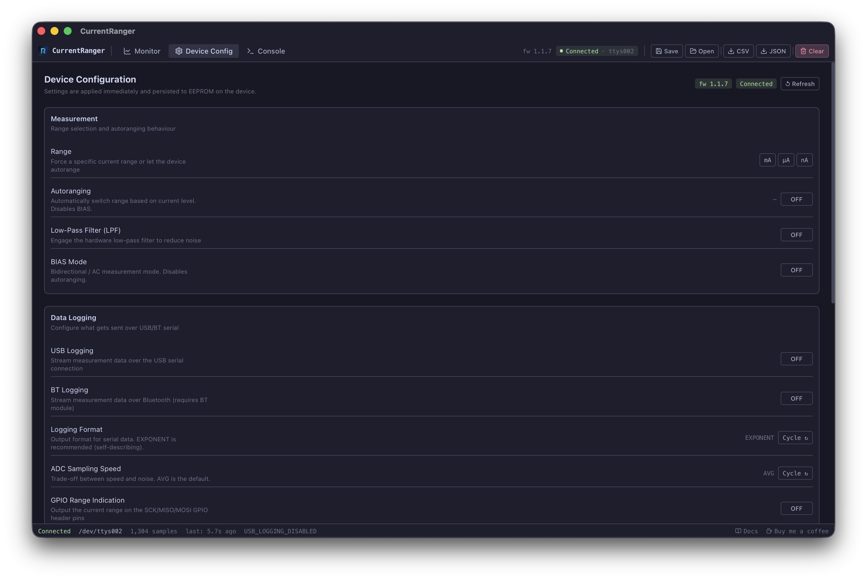The image size is (867, 580).
Task: Cycle the ADC Sampling Speed
Action: pos(795,473)
